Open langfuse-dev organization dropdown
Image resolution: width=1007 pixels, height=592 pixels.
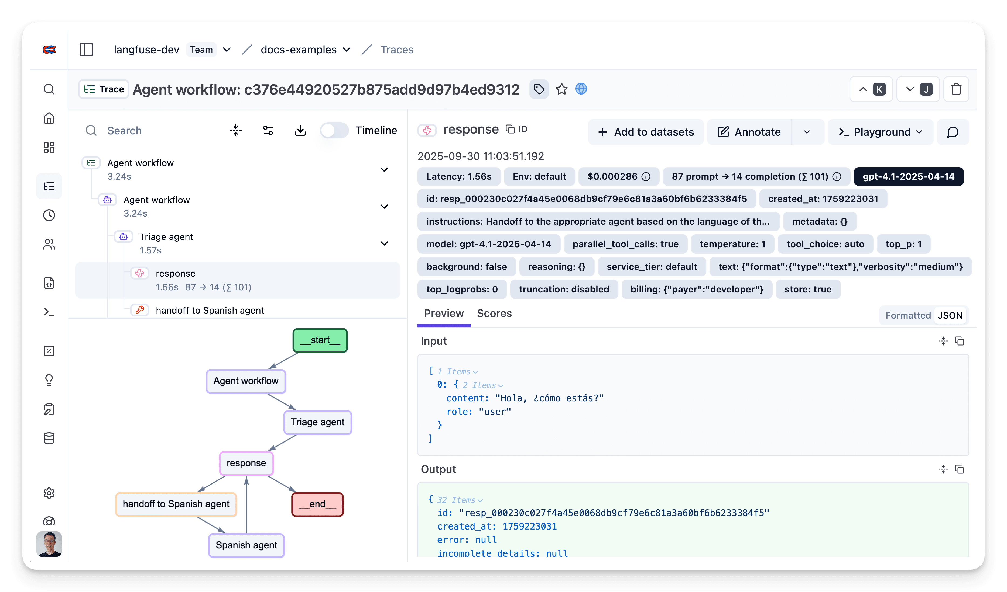[x=227, y=50]
